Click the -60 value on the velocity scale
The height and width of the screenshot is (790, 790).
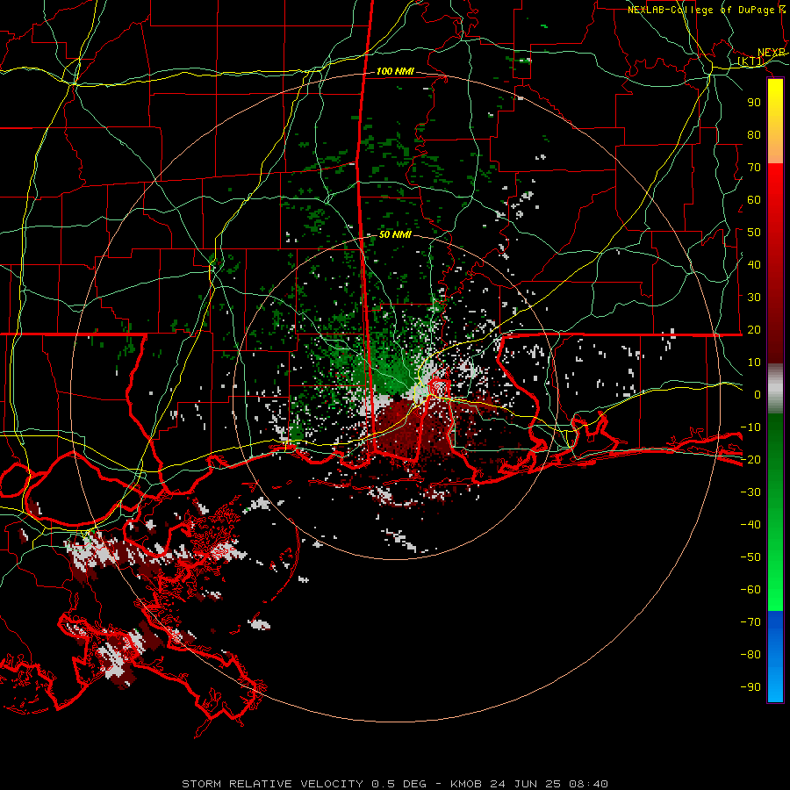[750, 590]
